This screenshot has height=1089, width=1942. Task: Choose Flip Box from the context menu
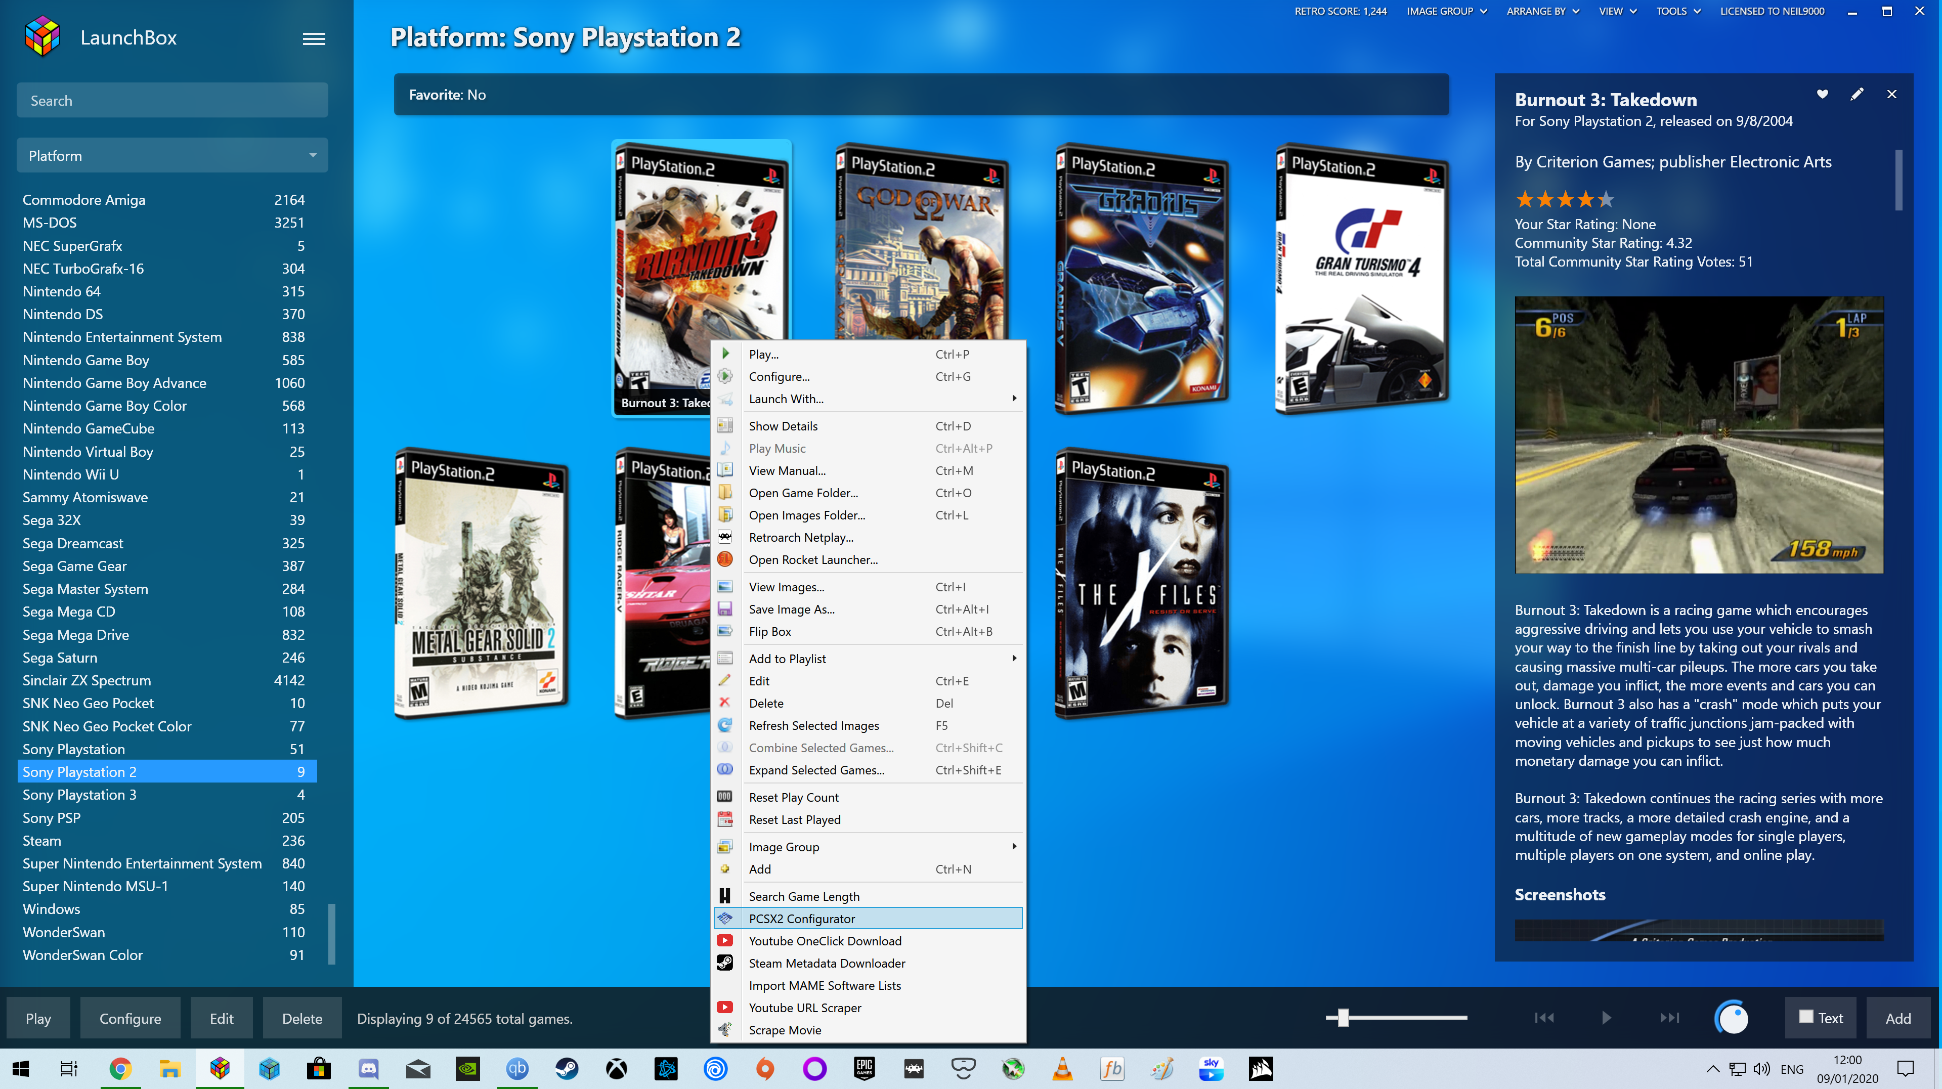tap(868, 632)
